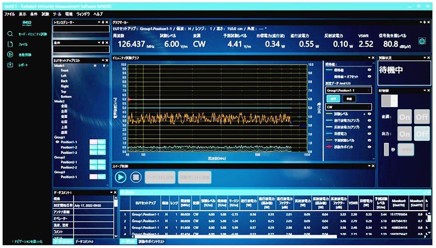Open the レポート export icon in sidebar
Viewport: 436px width, 248px height.
(x=10, y=65)
